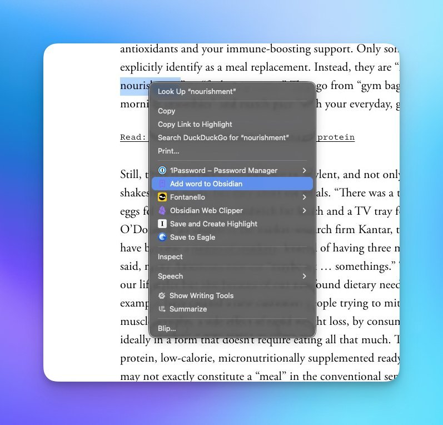Click the text "antioxidants and your immune-boosting support"
This screenshot has width=443, height=425.
coord(236,49)
